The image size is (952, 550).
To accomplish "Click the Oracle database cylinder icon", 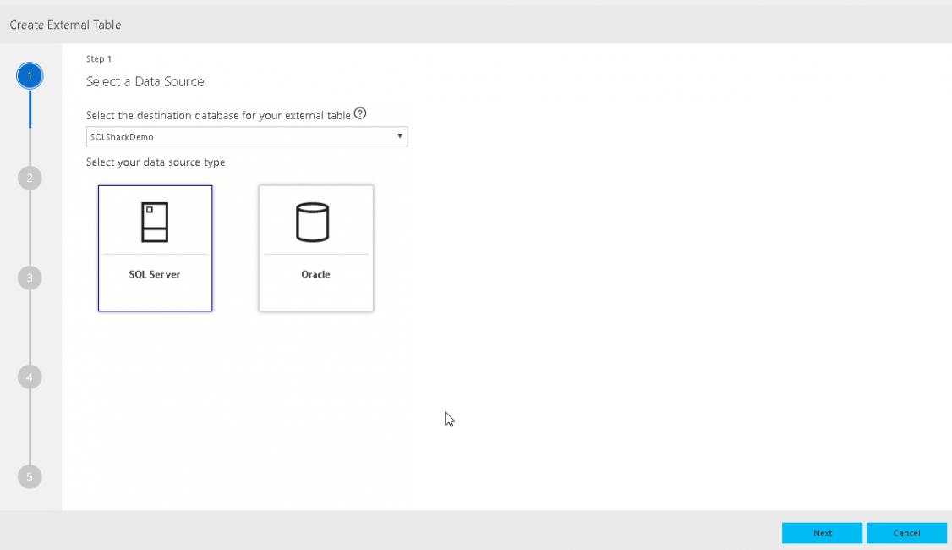I will point(312,223).
